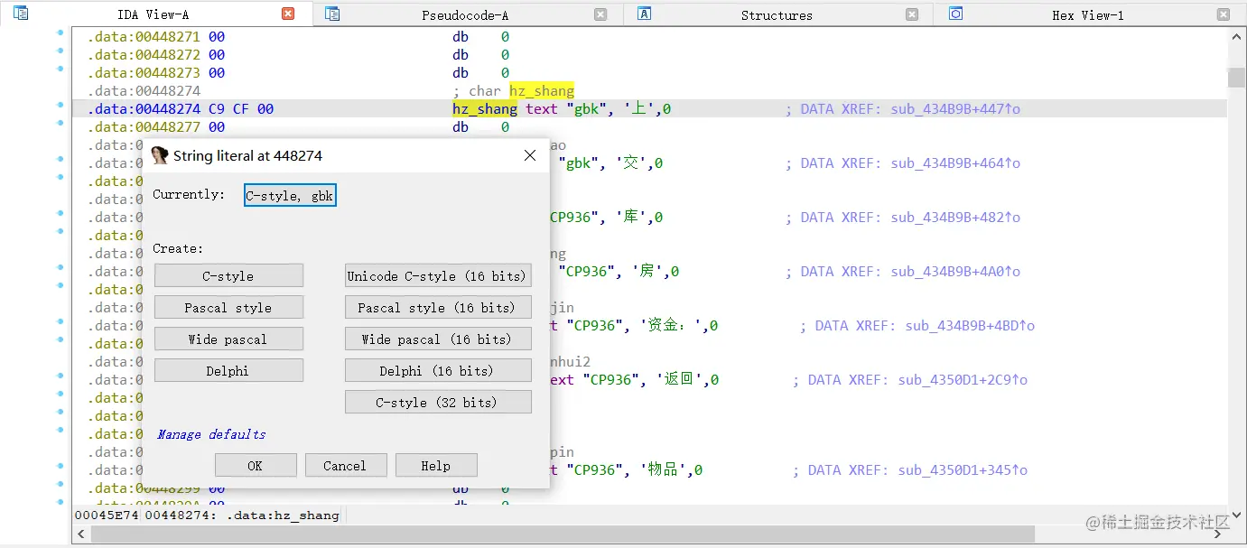
Task: Choose Wide pascal (16 bits)
Action: point(438,339)
